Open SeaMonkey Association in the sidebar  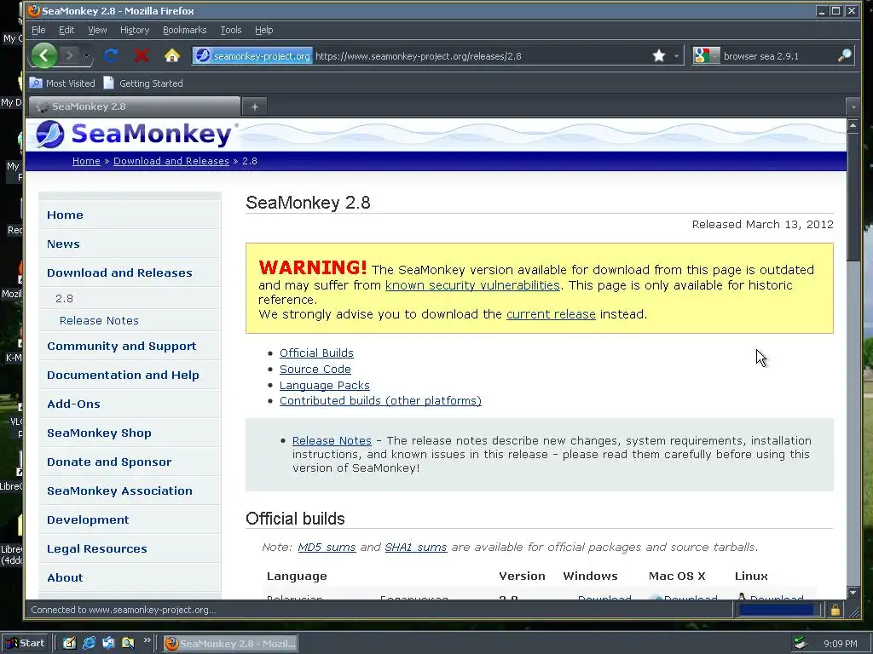point(119,490)
